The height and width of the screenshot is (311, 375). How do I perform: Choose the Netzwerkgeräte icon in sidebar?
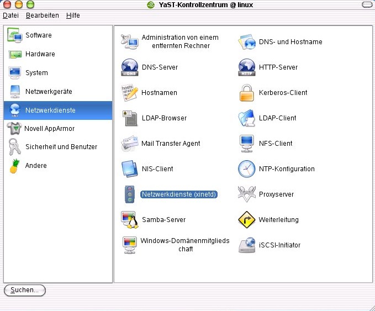click(x=15, y=91)
